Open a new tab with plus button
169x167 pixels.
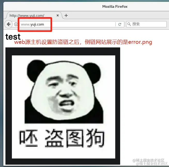coord(66,15)
